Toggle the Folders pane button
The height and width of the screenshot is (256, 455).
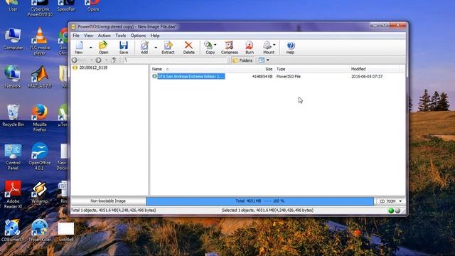point(242,60)
